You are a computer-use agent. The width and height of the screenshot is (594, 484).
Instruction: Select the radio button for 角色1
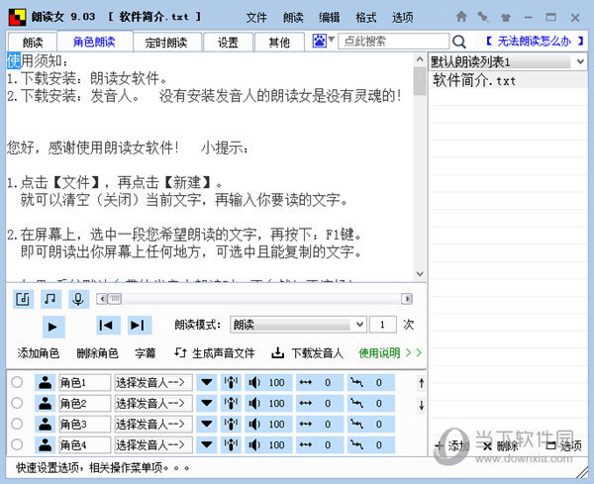(17, 382)
